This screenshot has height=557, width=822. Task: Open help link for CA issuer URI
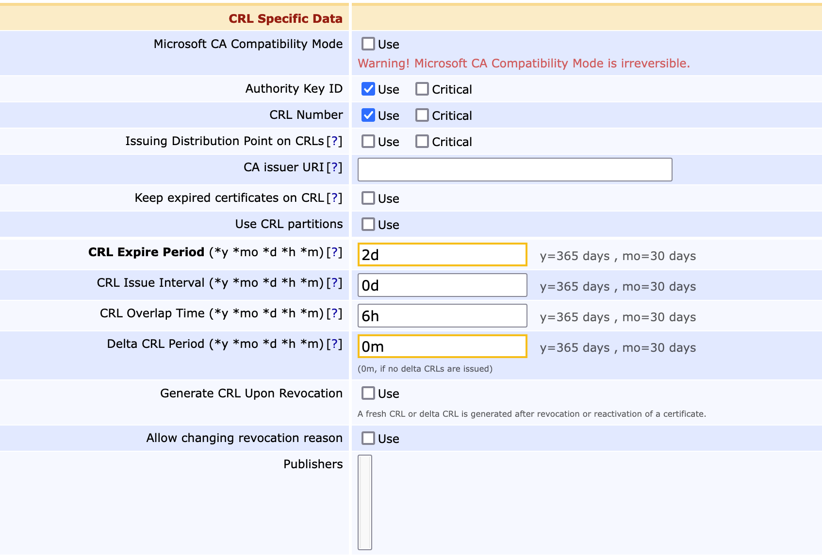click(x=334, y=167)
